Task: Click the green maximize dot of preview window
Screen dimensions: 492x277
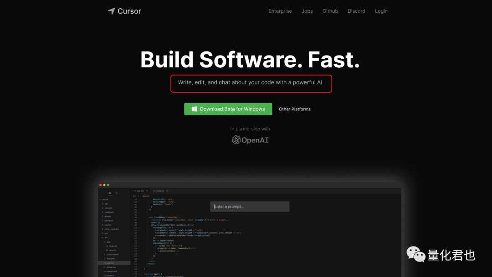Action: [108, 185]
